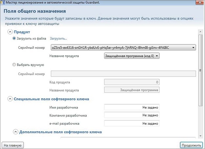205x149 pixels.
Task: Collapse the Продукт section chevron
Action: point(10,32)
